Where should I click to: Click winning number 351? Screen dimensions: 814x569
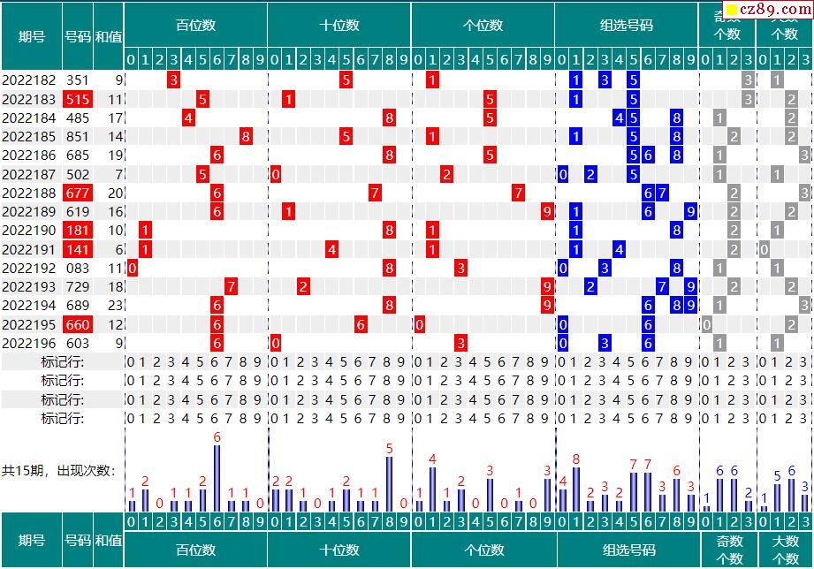pyautogui.click(x=78, y=80)
